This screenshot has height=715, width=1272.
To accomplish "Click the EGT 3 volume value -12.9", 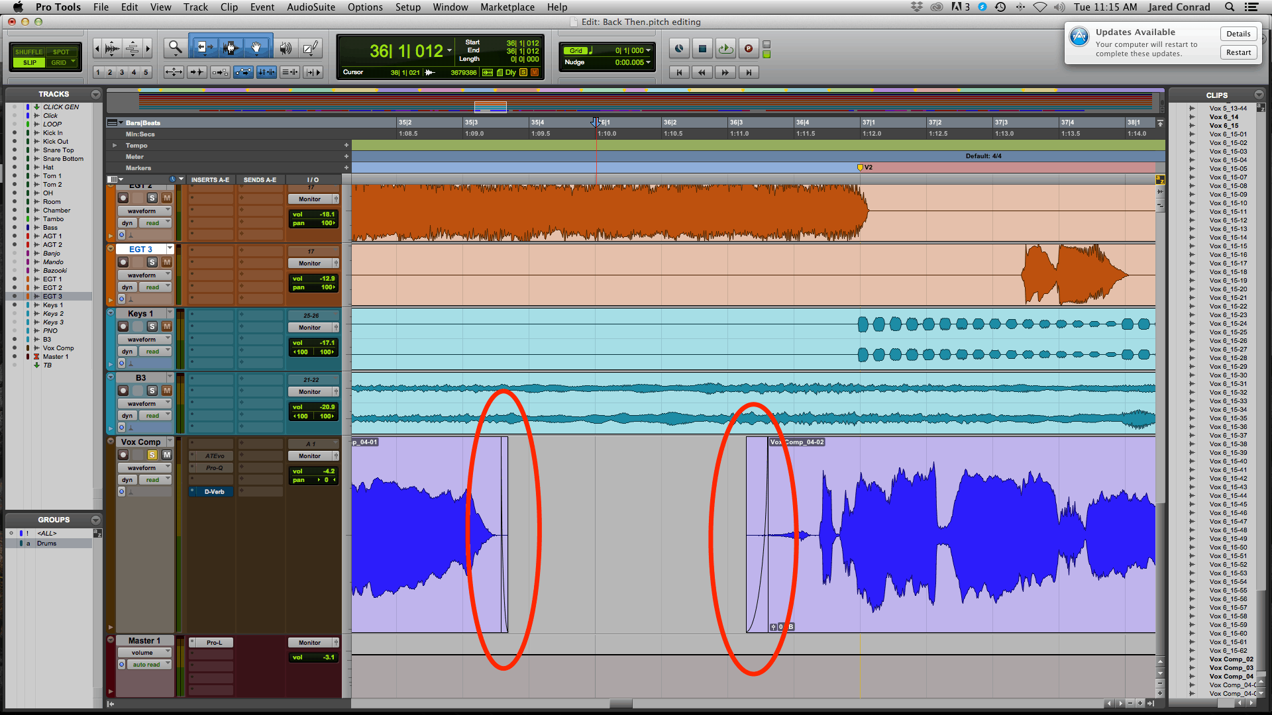I will [327, 279].
